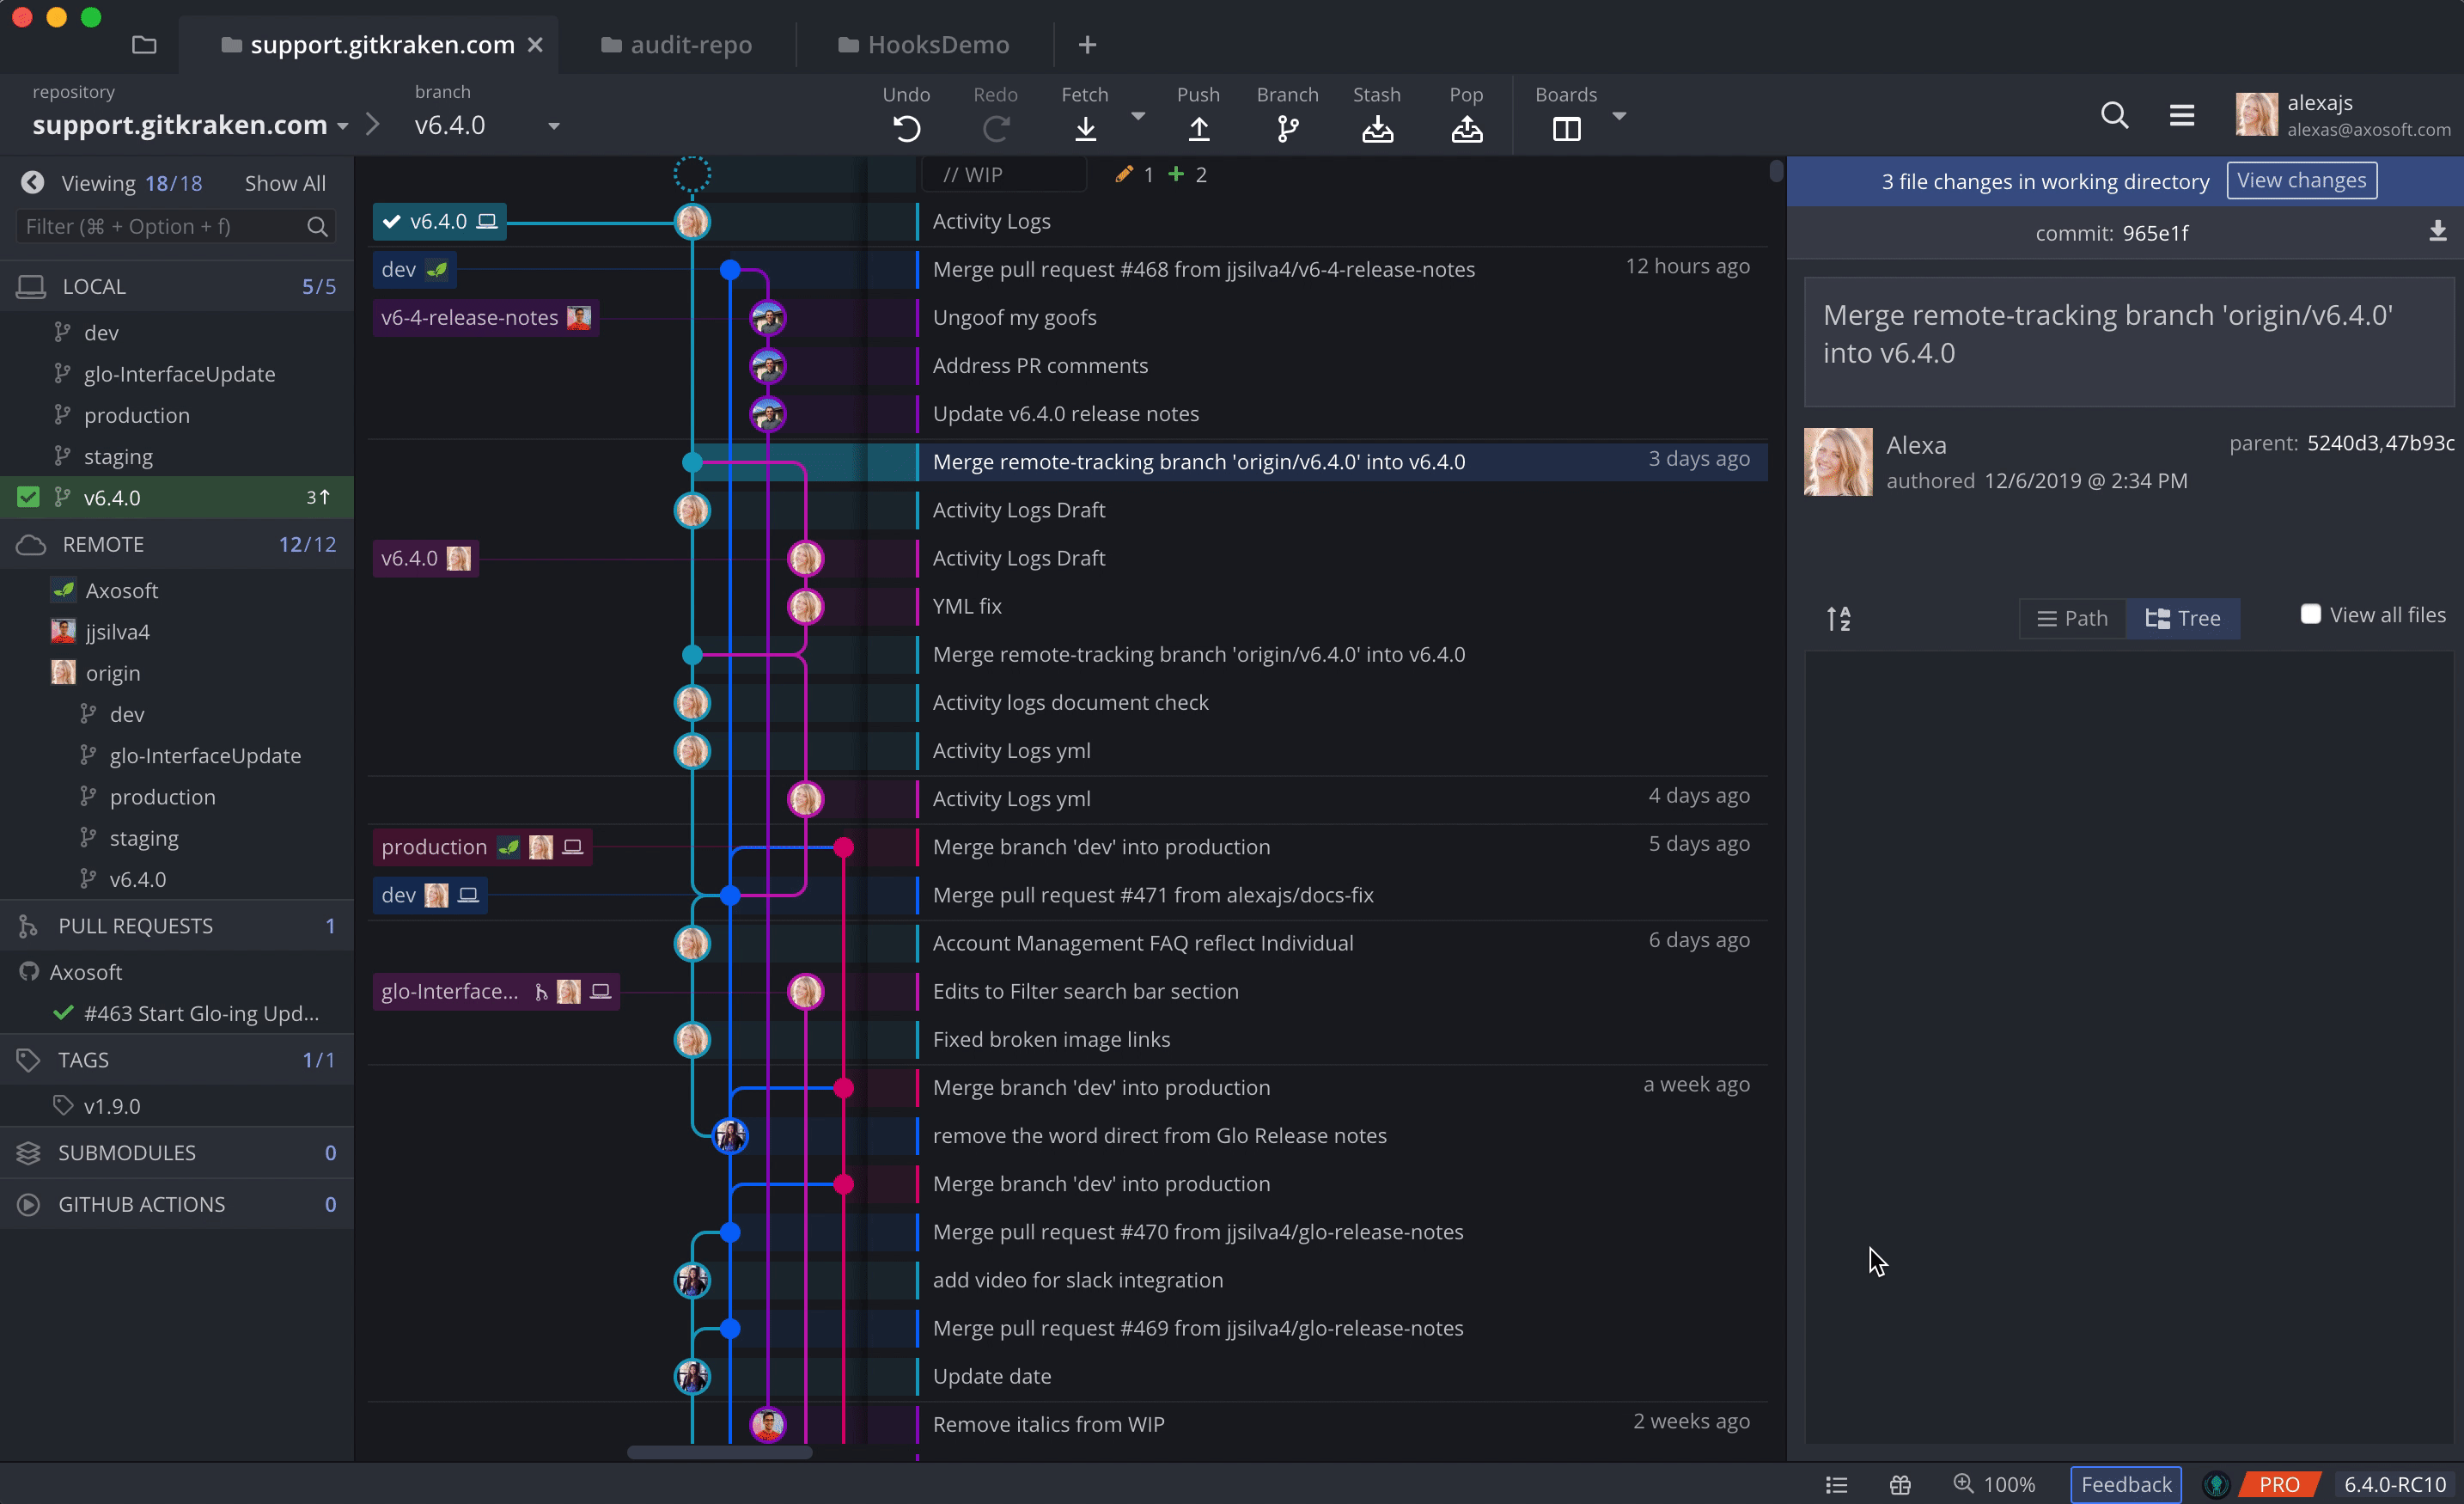The width and height of the screenshot is (2464, 1504).
Task: Click the v1.9.0 tag icon
Action: (x=63, y=1106)
